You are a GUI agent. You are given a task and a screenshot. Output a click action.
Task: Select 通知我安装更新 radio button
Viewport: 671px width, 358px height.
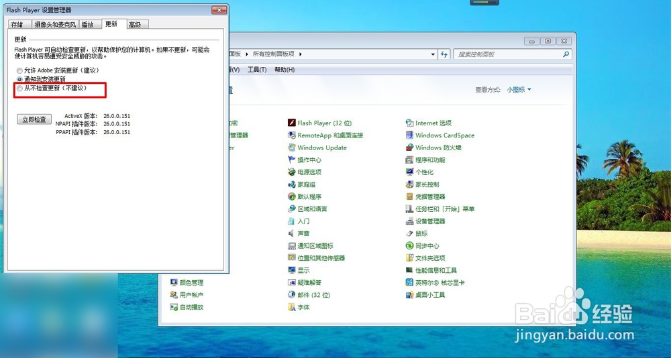coord(19,79)
